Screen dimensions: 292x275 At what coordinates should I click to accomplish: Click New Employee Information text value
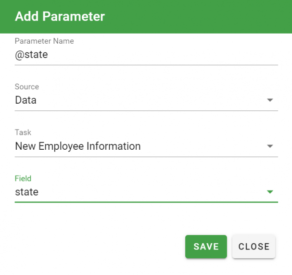click(78, 146)
